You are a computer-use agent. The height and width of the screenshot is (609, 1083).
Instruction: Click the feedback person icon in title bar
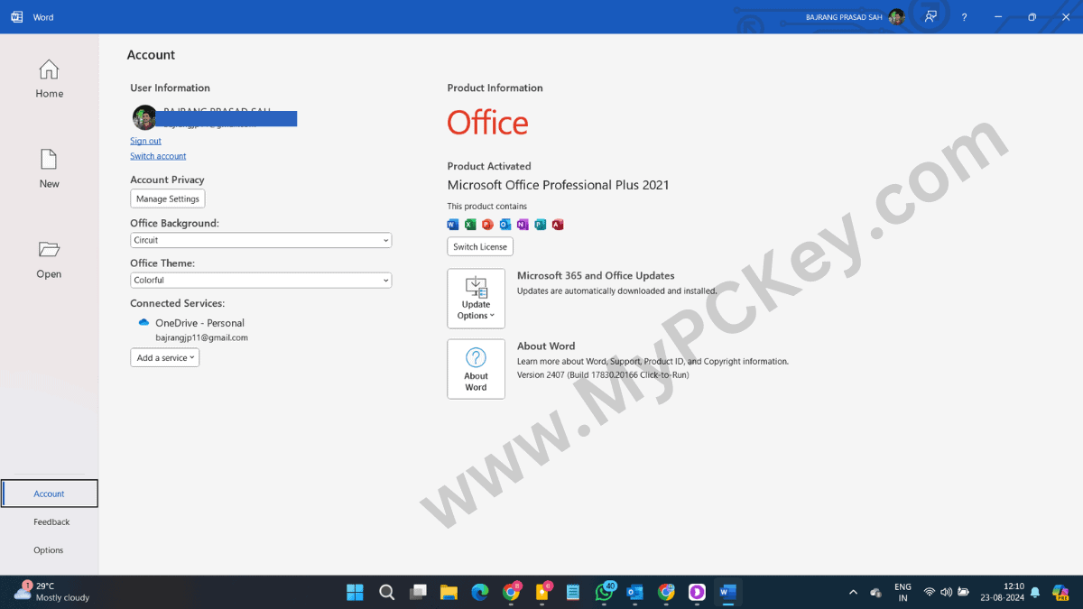coord(930,17)
